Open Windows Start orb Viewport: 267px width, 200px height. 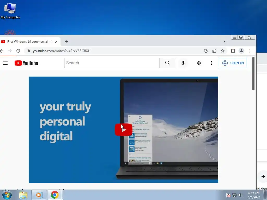point(7,195)
